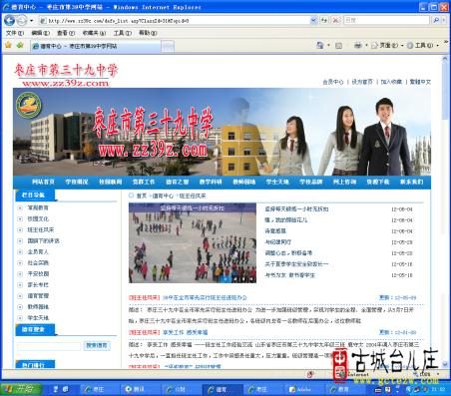Click the round school emblem logo in banner
Image resolution: width=451 pixels, height=396 pixels.
click(29, 105)
